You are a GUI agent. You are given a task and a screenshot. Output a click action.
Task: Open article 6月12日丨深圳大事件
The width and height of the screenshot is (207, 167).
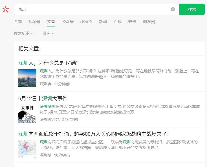(x=43, y=99)
